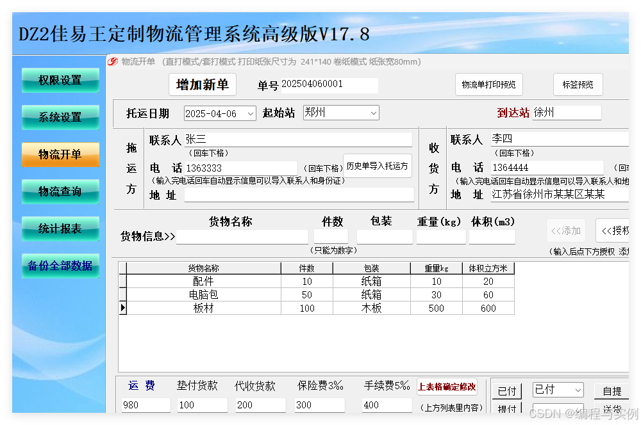Click the shipper 地址 empty field
The width and height of the screenshot is (641, 425).
299,195
